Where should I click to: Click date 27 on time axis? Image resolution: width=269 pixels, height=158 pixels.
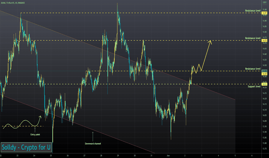click(x=84, y=156)
